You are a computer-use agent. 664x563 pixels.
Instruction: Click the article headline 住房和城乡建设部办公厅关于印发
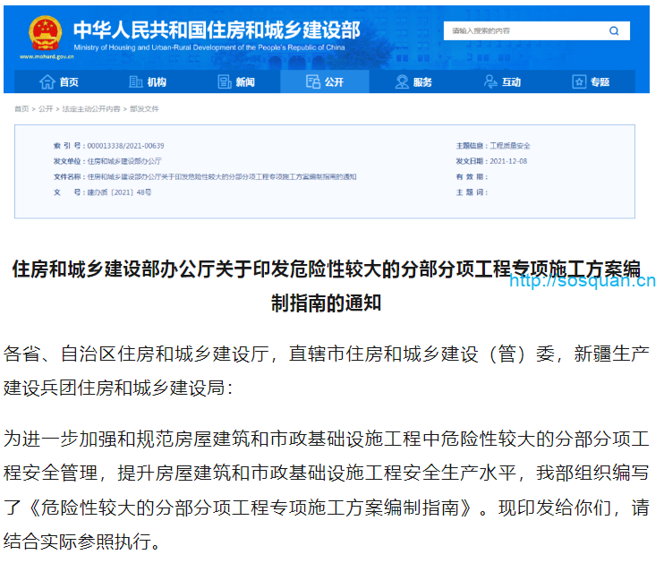326,286
